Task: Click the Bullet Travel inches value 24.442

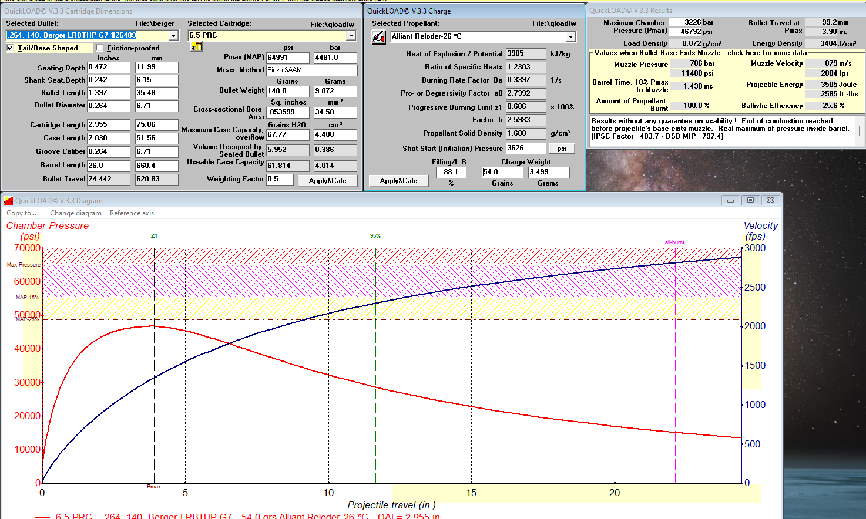Action: pyautogui.click(x=109, y=179)
